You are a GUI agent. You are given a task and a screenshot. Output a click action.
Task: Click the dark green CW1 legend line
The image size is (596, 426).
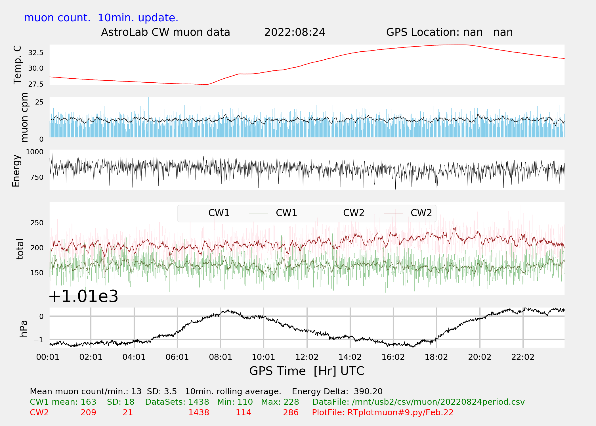pos(258,213)
